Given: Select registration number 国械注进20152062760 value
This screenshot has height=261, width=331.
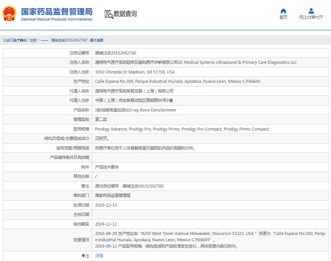Looking at the screenshot, I should point(115,53).
